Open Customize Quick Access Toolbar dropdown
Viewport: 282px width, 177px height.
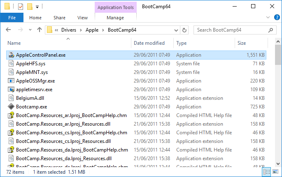(x=37, y=7)
